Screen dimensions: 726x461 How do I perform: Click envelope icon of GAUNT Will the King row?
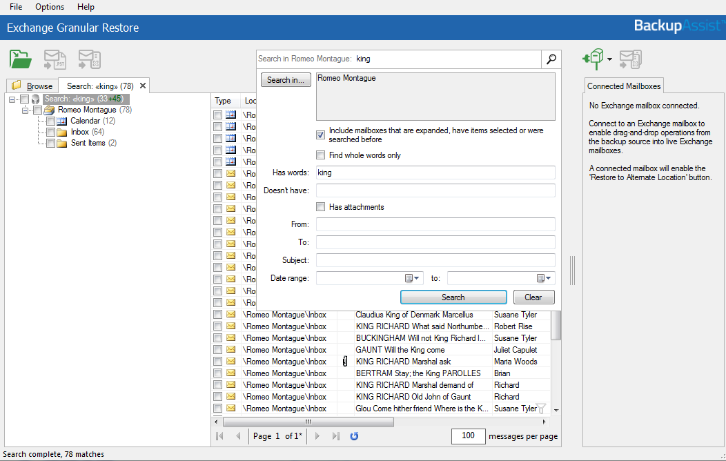pyautogui.click(x=230, y=349)
